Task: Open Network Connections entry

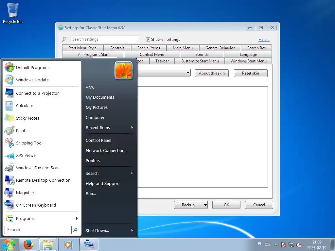Action: pyautogui.click(x=109, y=150)
